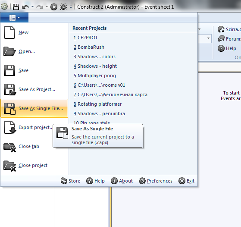Image resolution: width=241 pixels, height=227 pixels.
Task: Click the Close project folder icon
Action: point(9,166)
